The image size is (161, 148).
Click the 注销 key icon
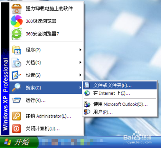16,116
